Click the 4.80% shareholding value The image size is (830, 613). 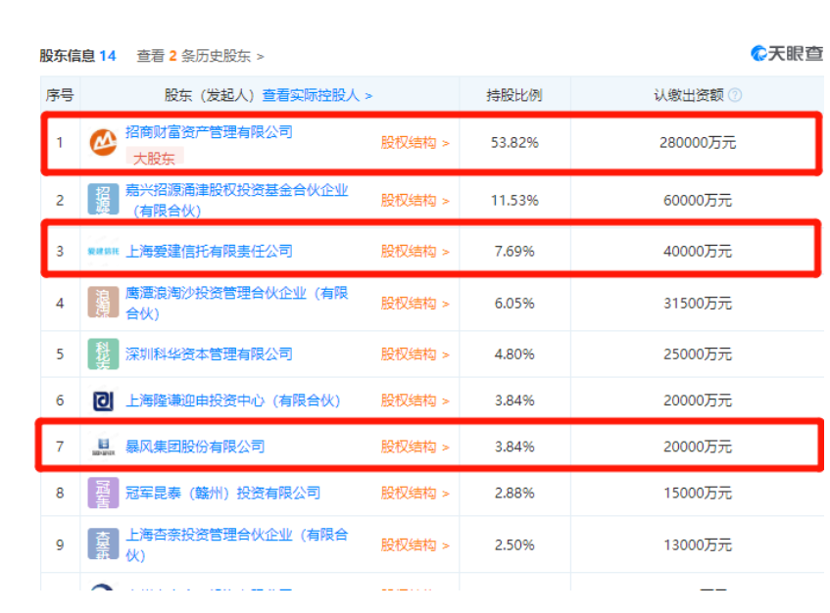coord(514,354)
